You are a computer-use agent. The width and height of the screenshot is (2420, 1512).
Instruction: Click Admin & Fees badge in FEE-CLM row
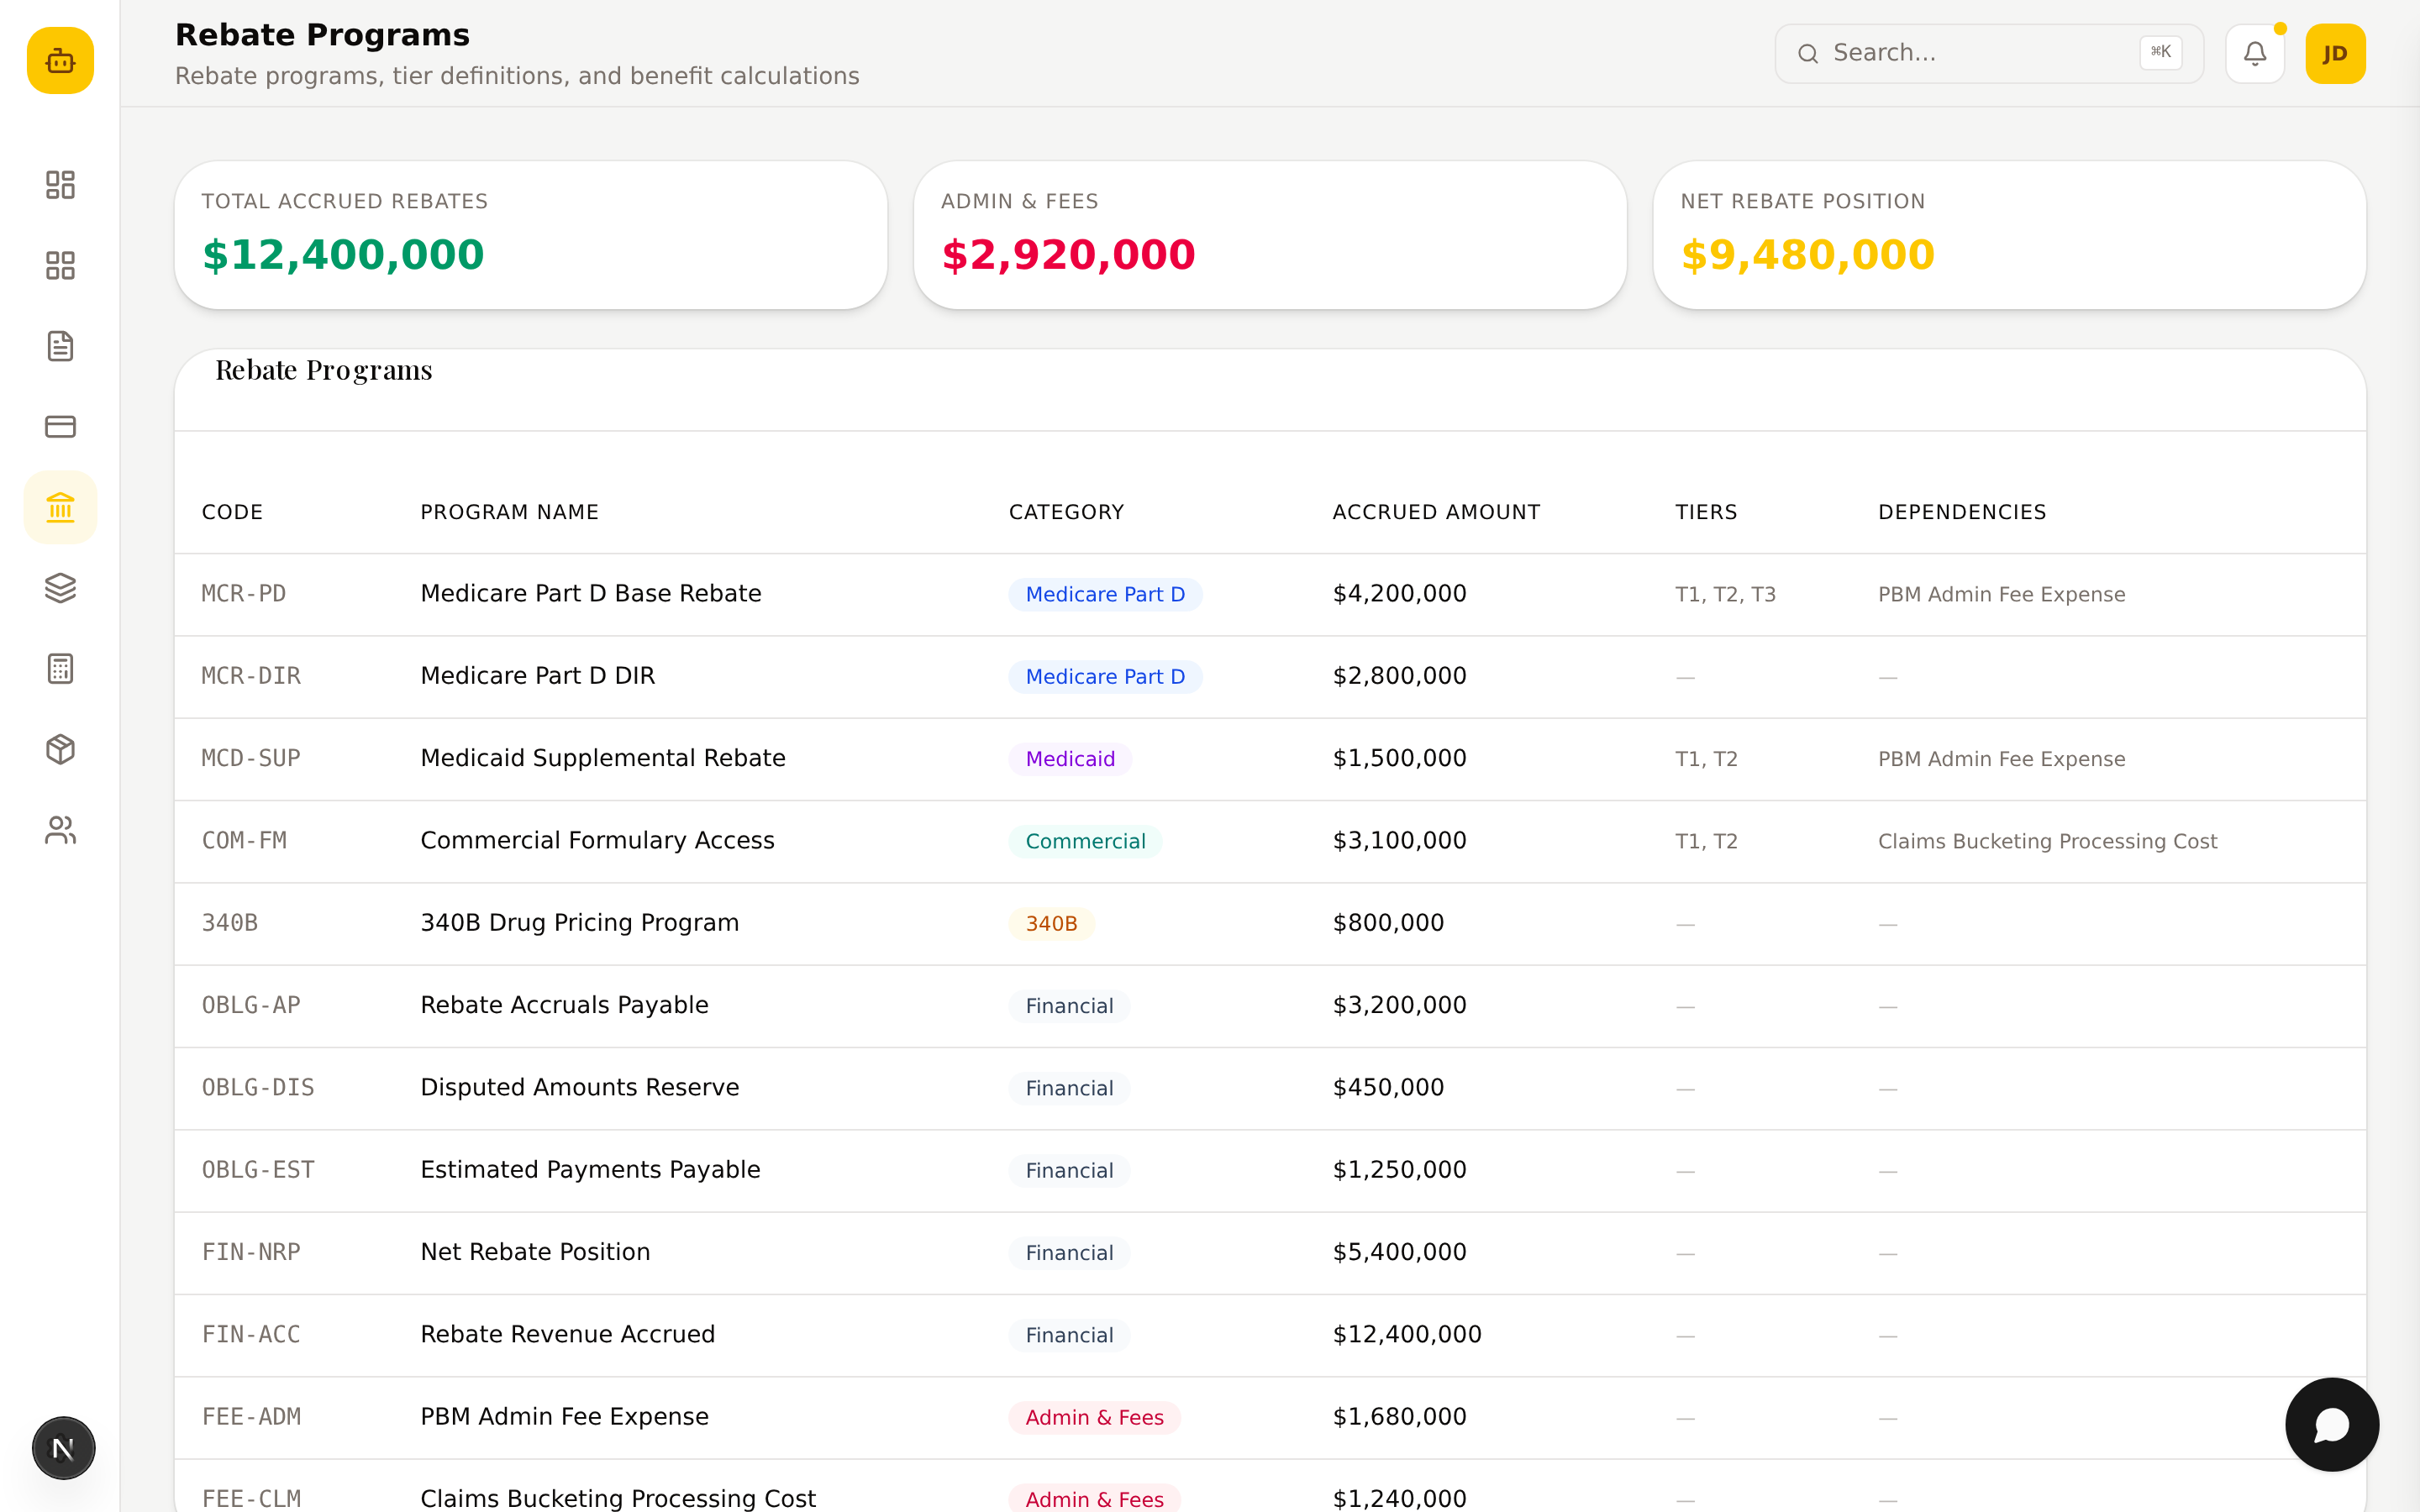click(x=1094, y=1499)
